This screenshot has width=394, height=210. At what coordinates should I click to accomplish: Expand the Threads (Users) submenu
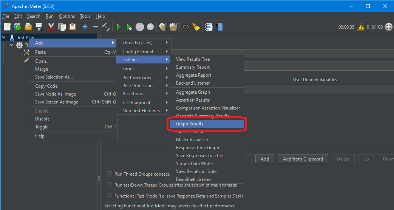click(x=144, y=43)
